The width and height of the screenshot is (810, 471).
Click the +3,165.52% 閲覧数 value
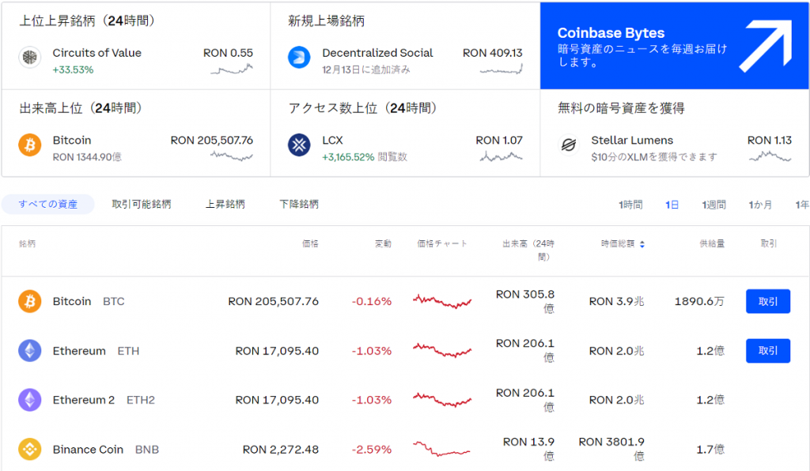(x=365, y=156)
